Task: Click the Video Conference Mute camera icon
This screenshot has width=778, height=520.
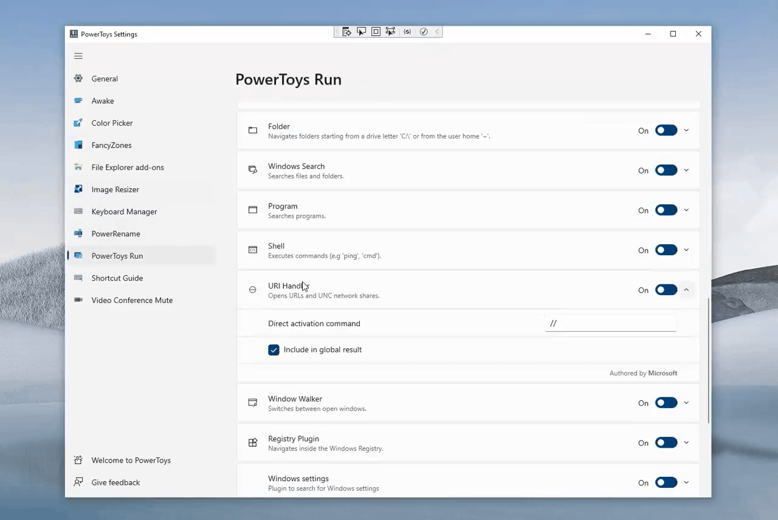Action: tap(78, 300)
